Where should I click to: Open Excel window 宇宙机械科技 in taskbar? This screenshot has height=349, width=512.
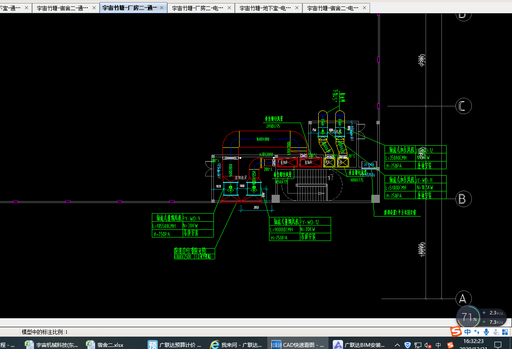point(52,344)
